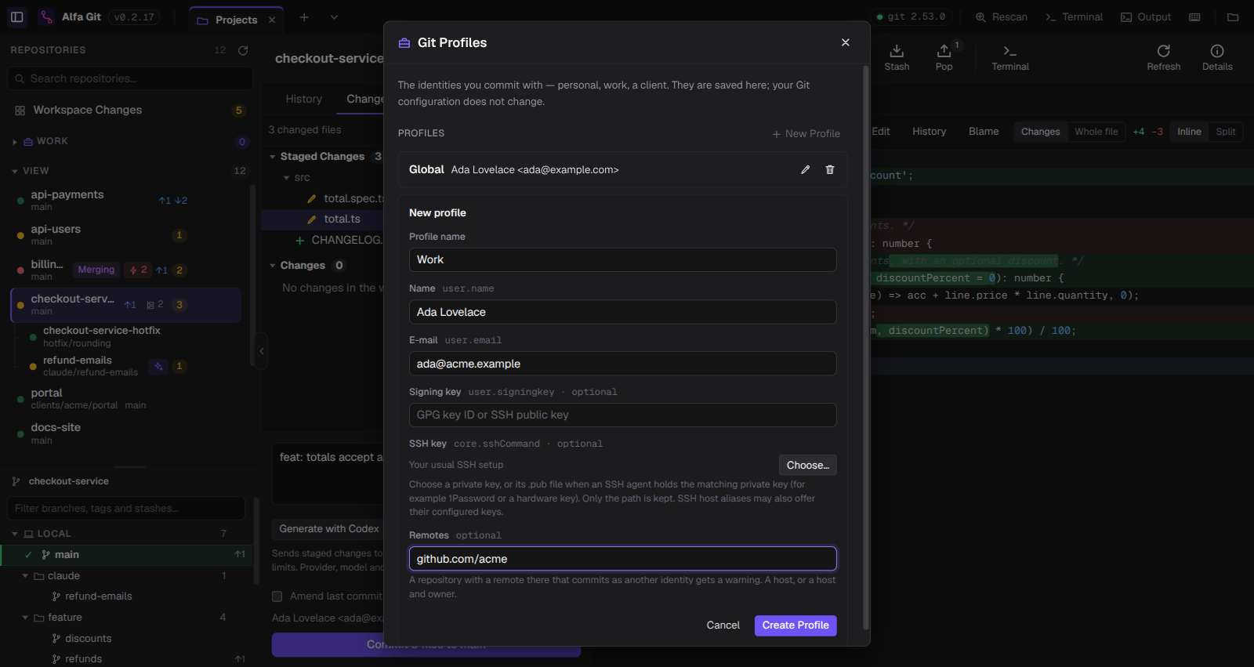Switch diff view to Split
1254x667 pixels.
coord(1226,132)
